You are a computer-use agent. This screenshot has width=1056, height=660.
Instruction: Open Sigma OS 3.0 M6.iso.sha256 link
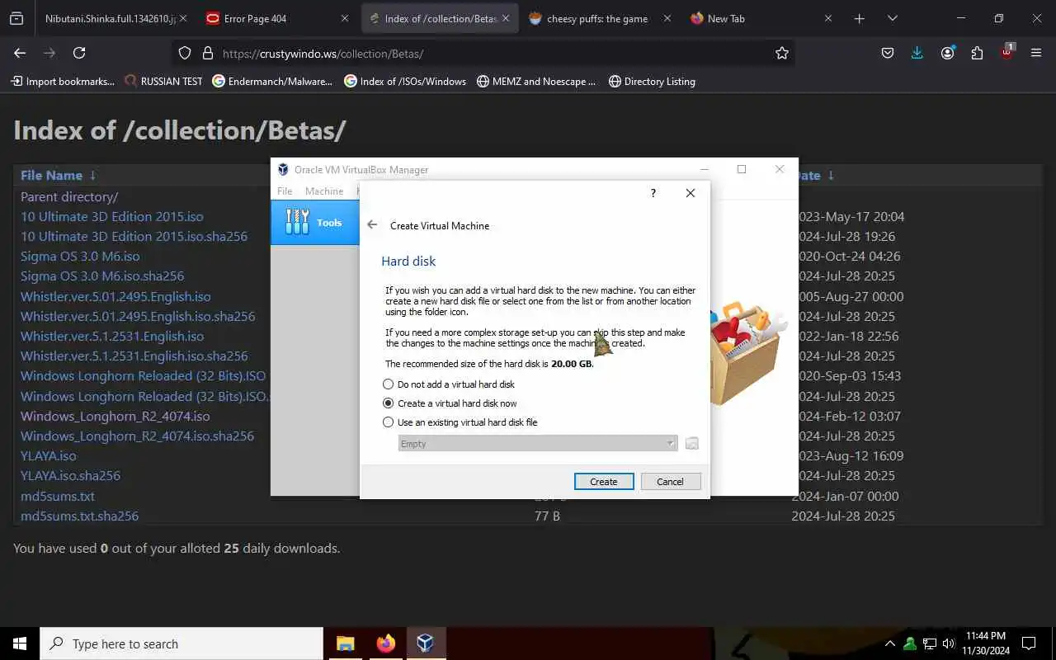[102, 276]
